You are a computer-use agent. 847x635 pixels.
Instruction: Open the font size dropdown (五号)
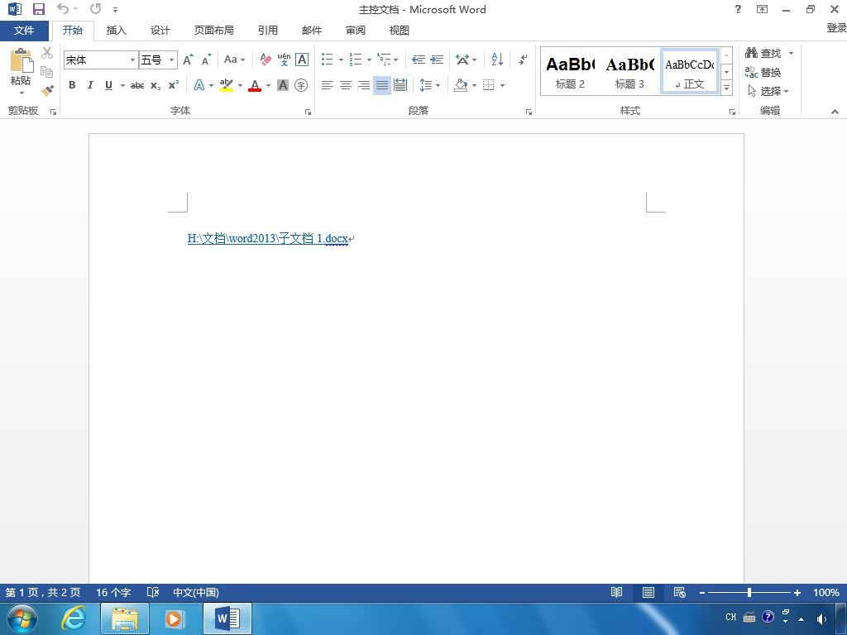tap(171, 60)
